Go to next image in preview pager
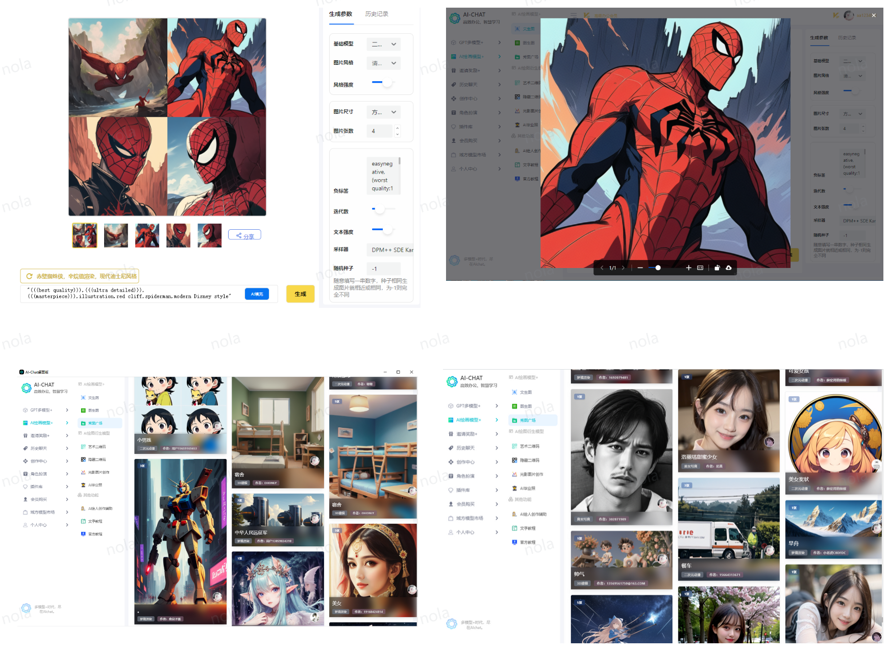This screenshot has height=654, width=889. tap(623, 268)
